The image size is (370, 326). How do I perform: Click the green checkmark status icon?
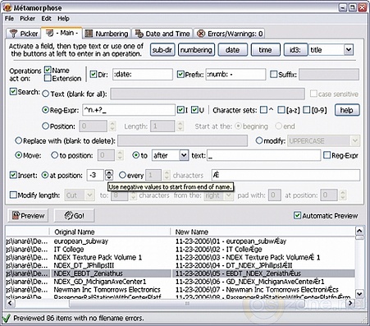click(x=6, y=318)
